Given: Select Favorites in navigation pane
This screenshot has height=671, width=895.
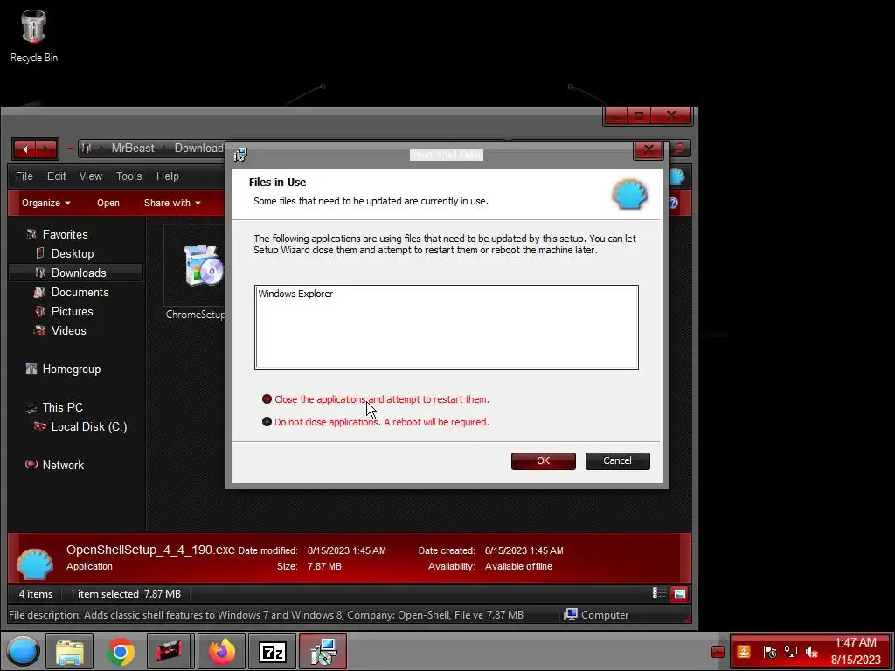Looking at the screenshot, I should [x=65, y=234].
